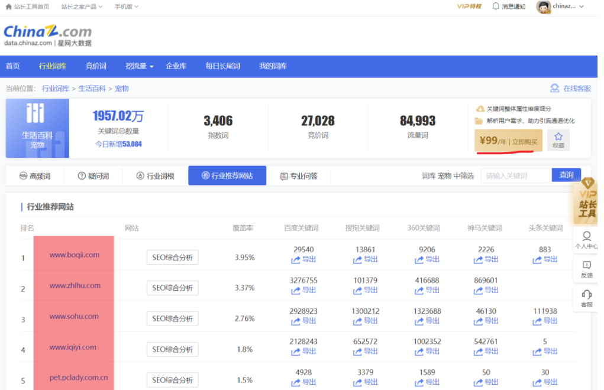Screen dimensions: 604x390
Task: Export 搜狗关键词 for www.zhihu.com
Action: 365,290
